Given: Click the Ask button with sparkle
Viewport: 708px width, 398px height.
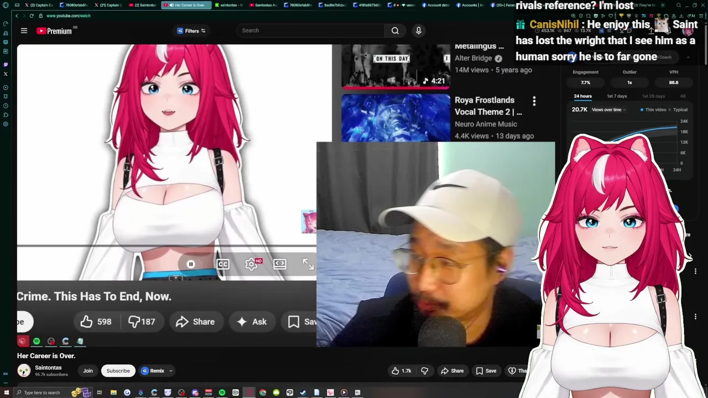Looking at the screenshot, I should tap(252, 322).
